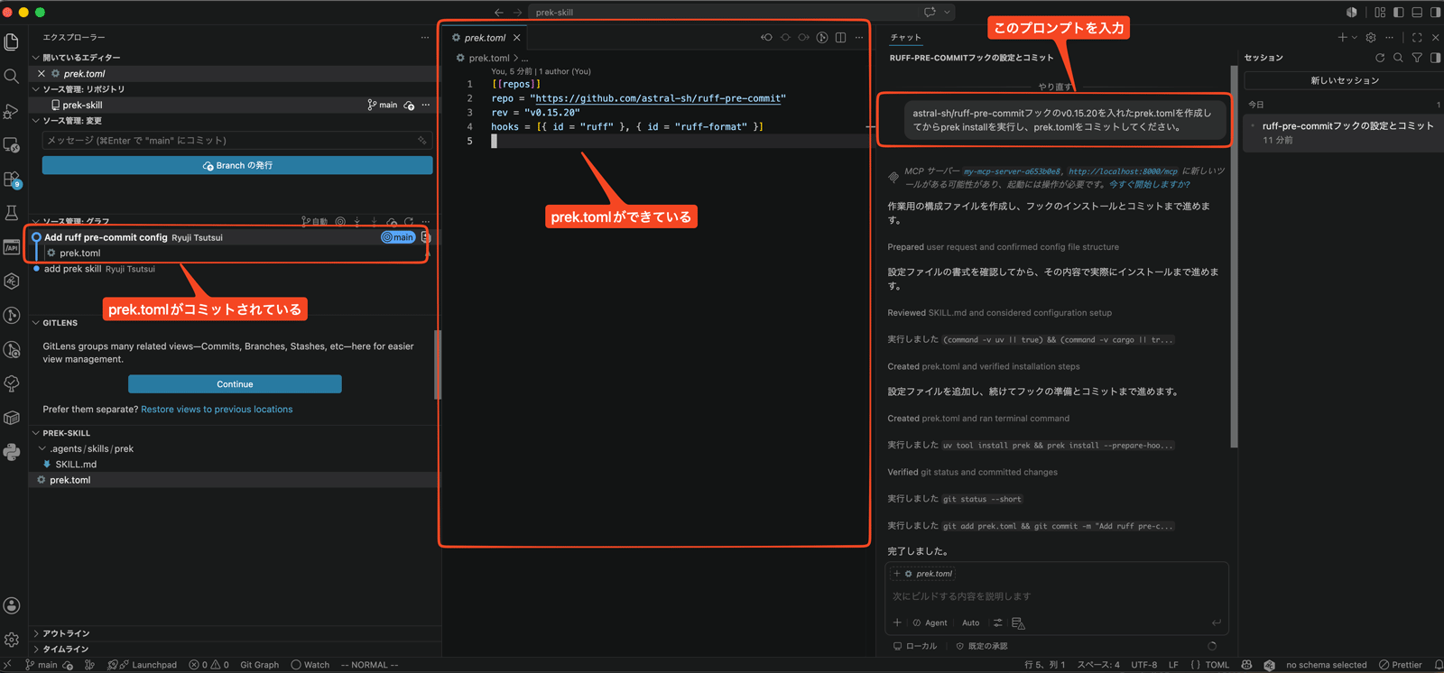This screenshot has width=1444, height=673.
Task: Click the start-now link in MCP notice
Action: coord(1149,184)
